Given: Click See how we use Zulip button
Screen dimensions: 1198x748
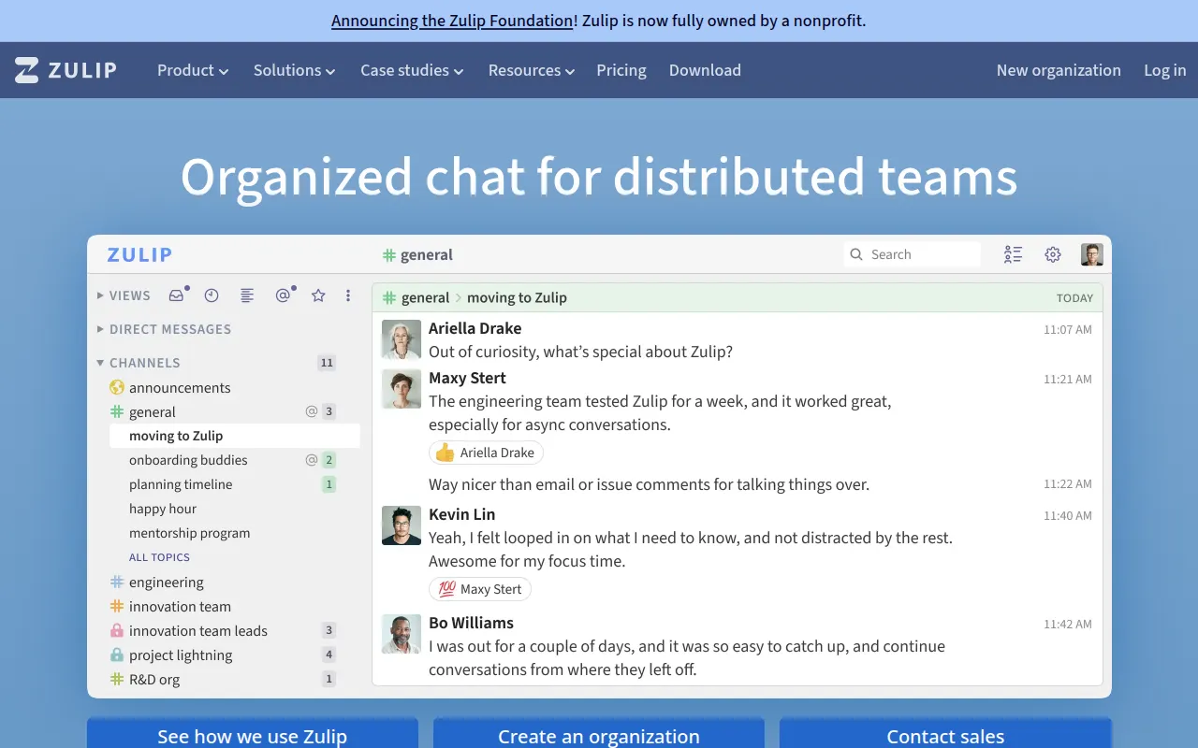Looking at the screenshot, I should pyautogui.click(x=253, y=733).
